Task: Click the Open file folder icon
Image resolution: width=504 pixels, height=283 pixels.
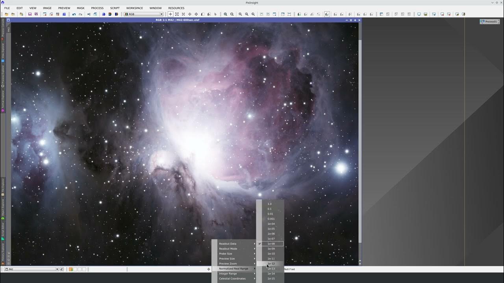Action: [7, 14]
